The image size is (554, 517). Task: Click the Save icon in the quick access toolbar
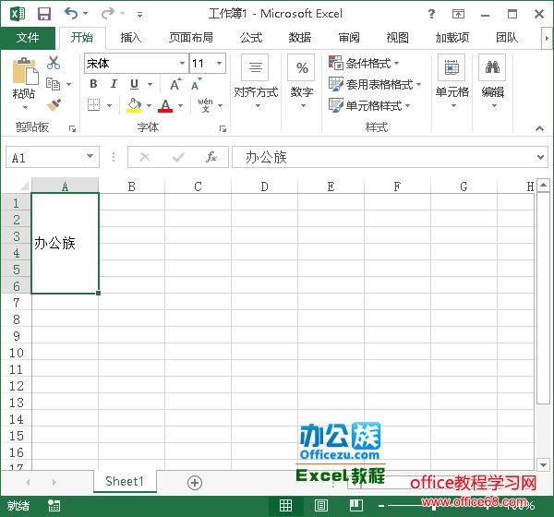(44, 14)
